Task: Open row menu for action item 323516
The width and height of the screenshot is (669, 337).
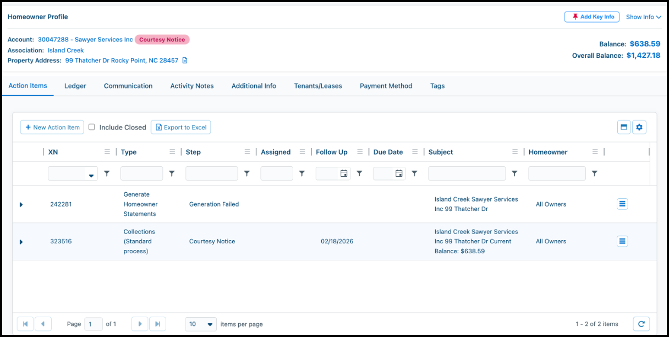Action: [622, 241]
